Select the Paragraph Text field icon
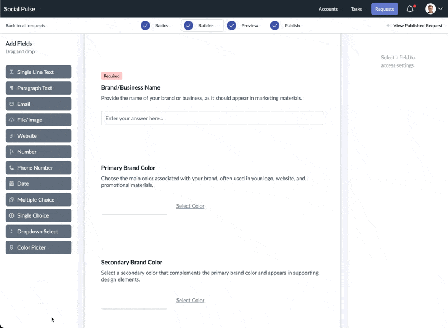This screenshot has width=448, height=328. (11, 87)
